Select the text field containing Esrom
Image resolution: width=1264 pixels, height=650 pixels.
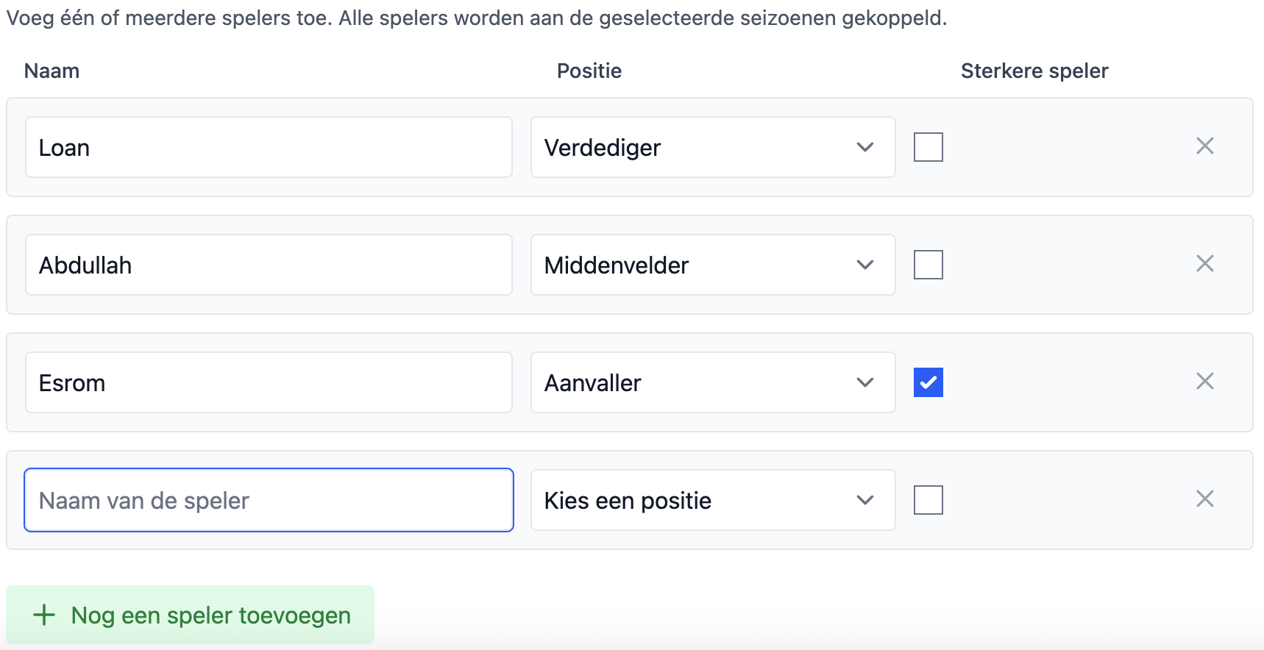[x=269, y=382]
